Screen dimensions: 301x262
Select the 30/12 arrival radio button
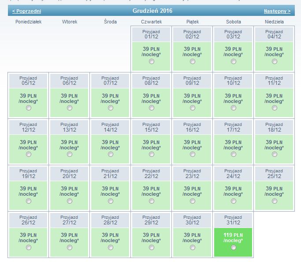click(193, 247)
